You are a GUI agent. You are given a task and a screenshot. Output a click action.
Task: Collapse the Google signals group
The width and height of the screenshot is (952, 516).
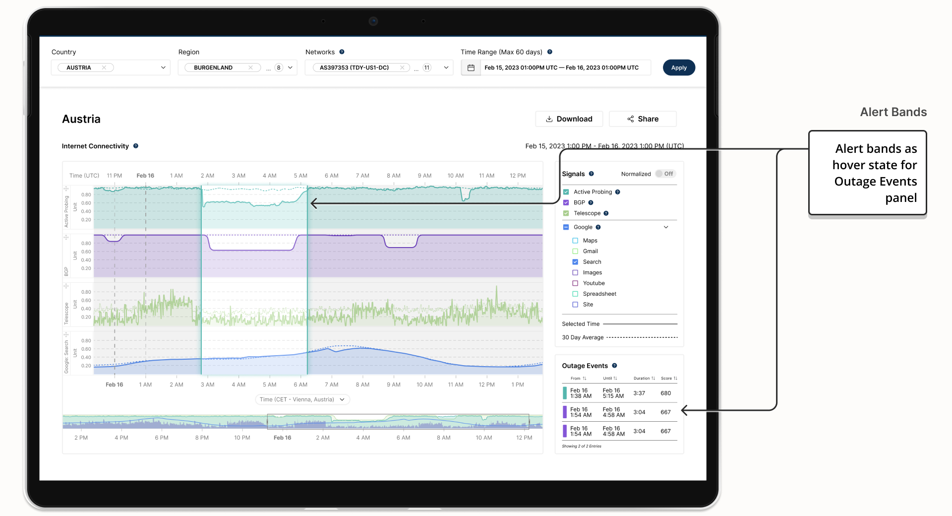pyautogui.click(x=666, y=227)
